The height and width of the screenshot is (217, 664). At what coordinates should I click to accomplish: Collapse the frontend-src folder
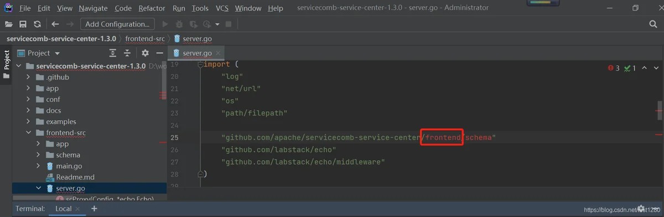pyautogui.click(x=29, y=133)
